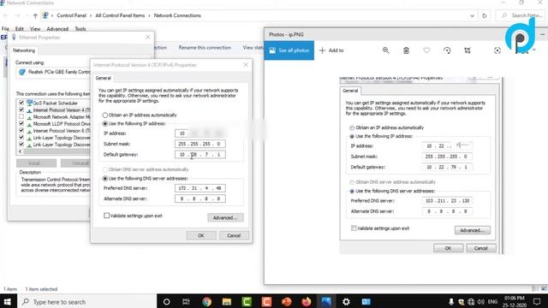The height and width of the screenshot is (308, 548).
Task: Open Task View from the taskbar
Action: [x=186, y=301]
